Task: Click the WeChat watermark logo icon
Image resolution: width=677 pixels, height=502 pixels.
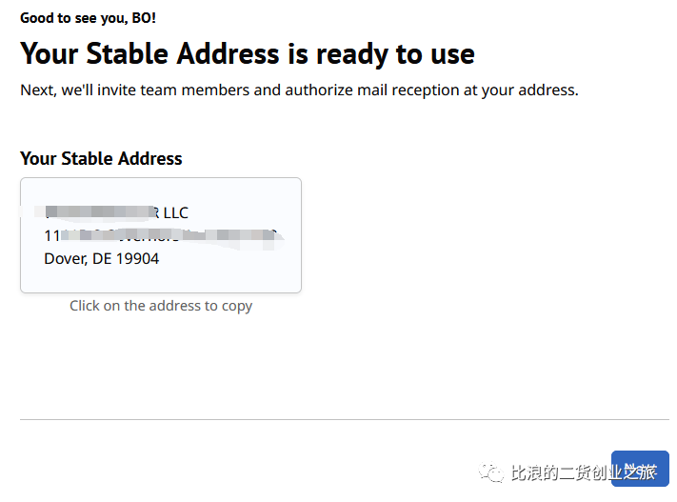Action: point(491,472)
